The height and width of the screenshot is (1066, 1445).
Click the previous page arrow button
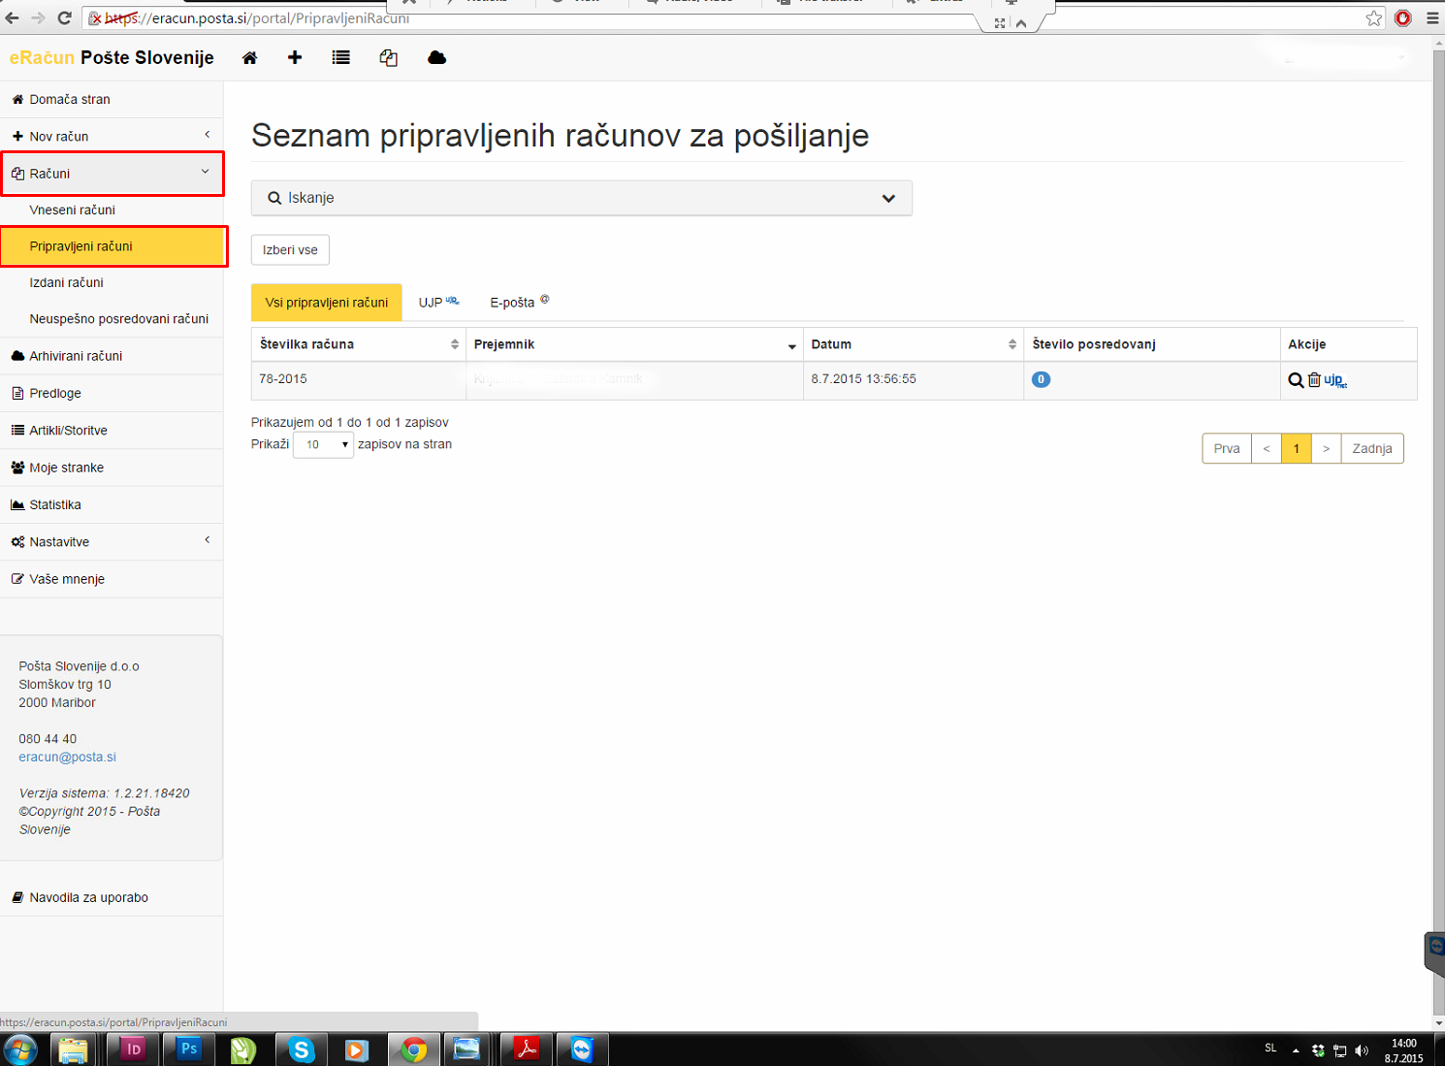[1267, 448]
